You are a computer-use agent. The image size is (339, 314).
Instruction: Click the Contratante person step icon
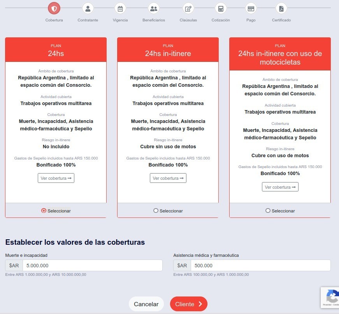88,8
